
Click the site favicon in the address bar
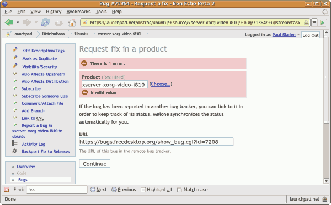tap(86, 23)
